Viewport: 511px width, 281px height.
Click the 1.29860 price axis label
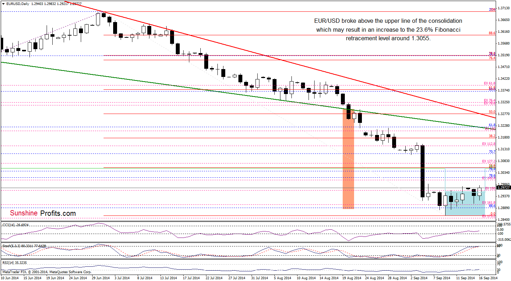(x=503, y=184)
